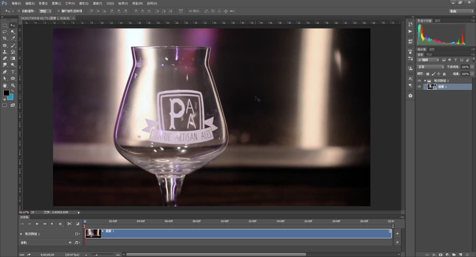Select the Magic Wand tool
This screenshot has width=476, height=257.
point(13,32)
